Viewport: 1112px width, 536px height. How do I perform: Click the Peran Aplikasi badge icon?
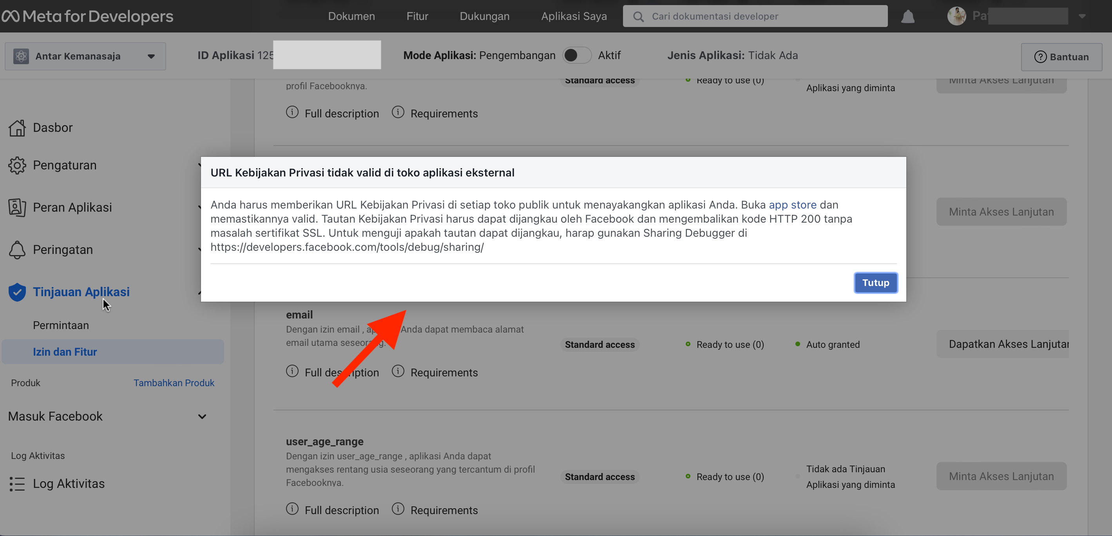[x=17, y=208]
